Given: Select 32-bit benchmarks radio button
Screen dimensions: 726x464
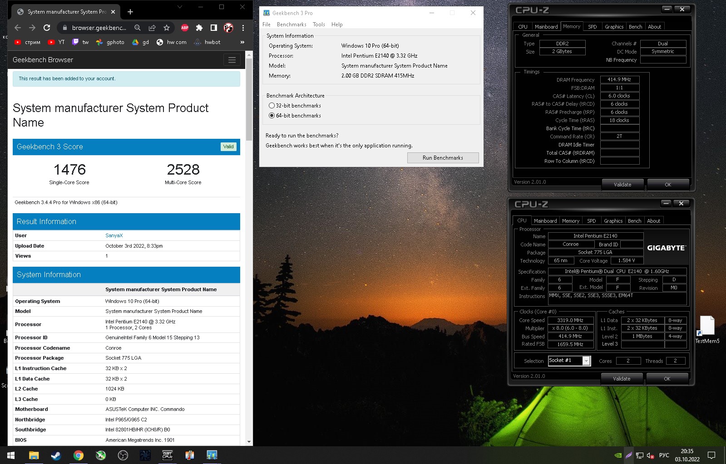Looking at the screenshot, I should point(272,106).
